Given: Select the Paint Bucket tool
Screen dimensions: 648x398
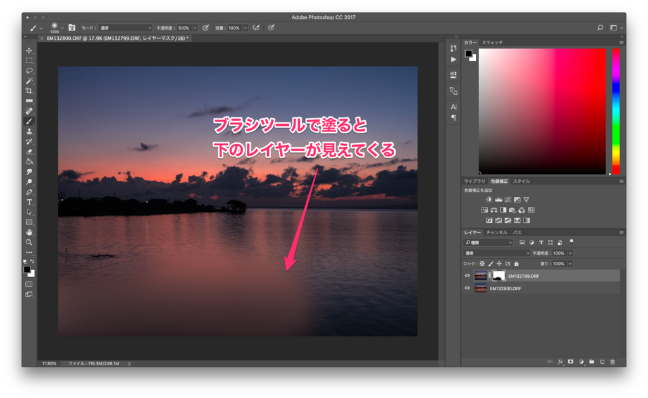Looking at the screenshot, I should tap(29, 161).
